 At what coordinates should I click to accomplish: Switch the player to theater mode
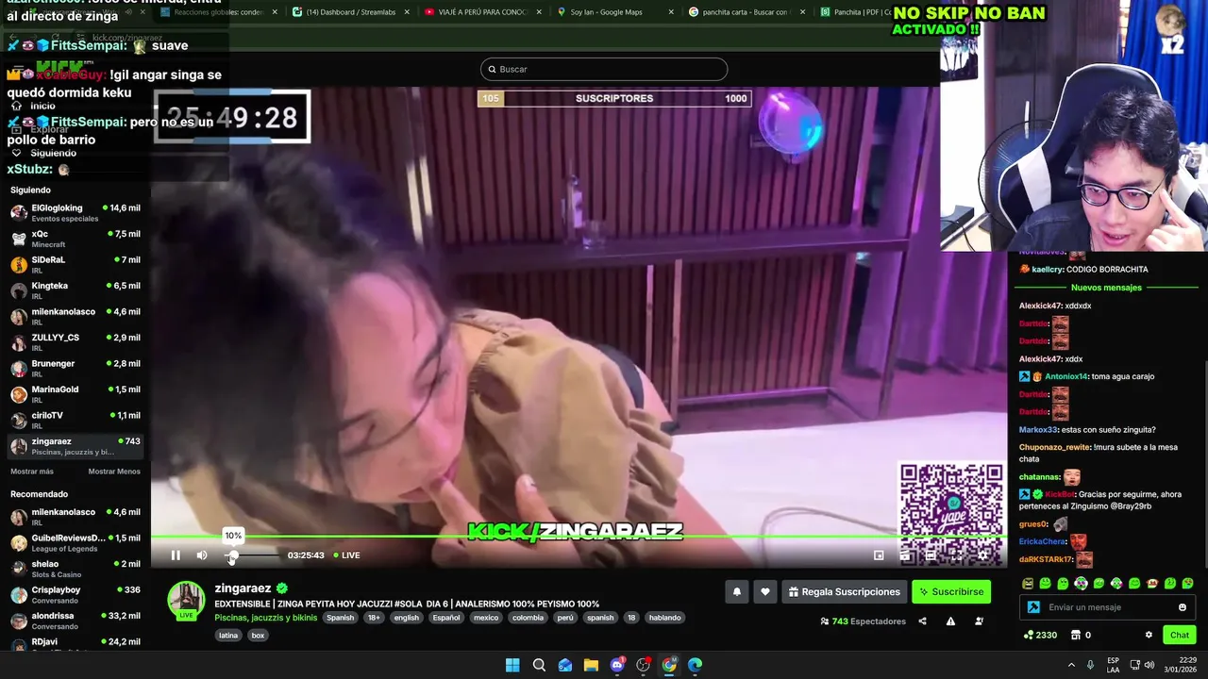(931, 555)
